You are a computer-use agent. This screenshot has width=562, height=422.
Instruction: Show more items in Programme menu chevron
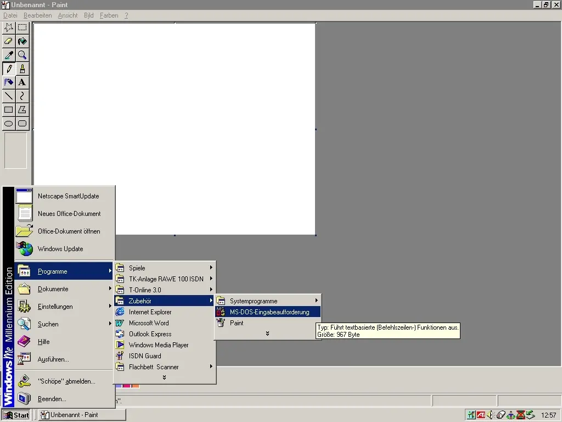pos(164,377)
